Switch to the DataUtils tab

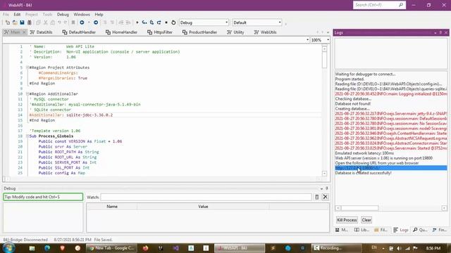click(x=41, y=32)
